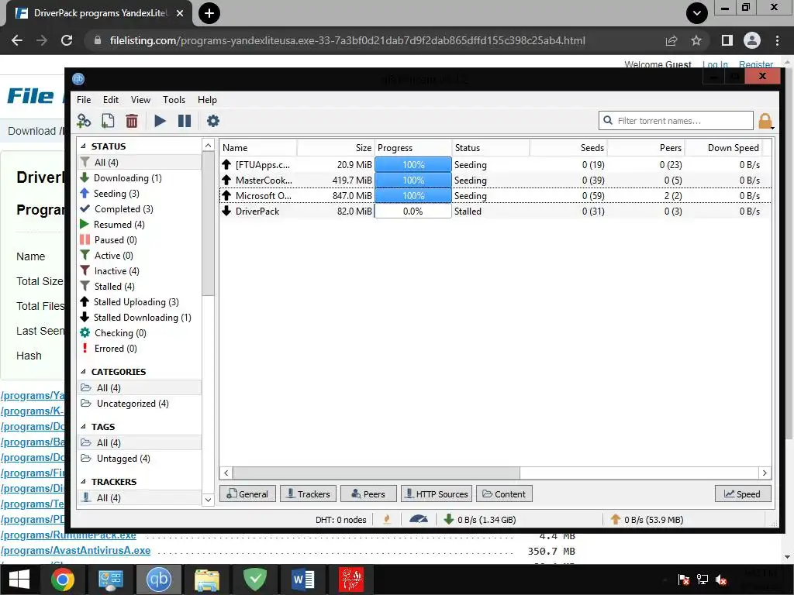
Task: Click the Add torrent link toolbar icon
Action: 84,121
